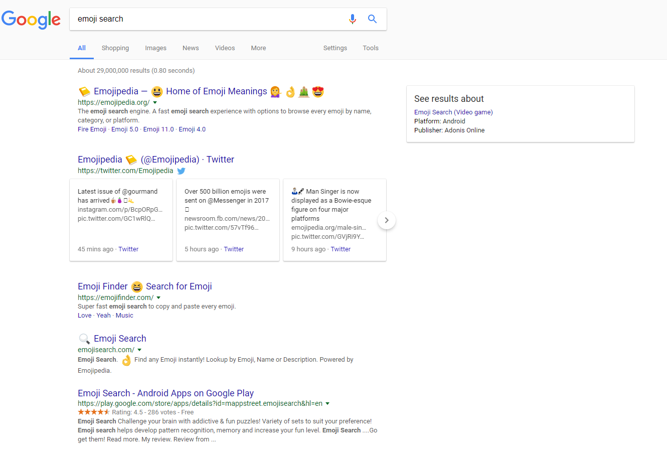Click the Google logo
This screenshot has width=667, height=454.
[x=31, y=20]
